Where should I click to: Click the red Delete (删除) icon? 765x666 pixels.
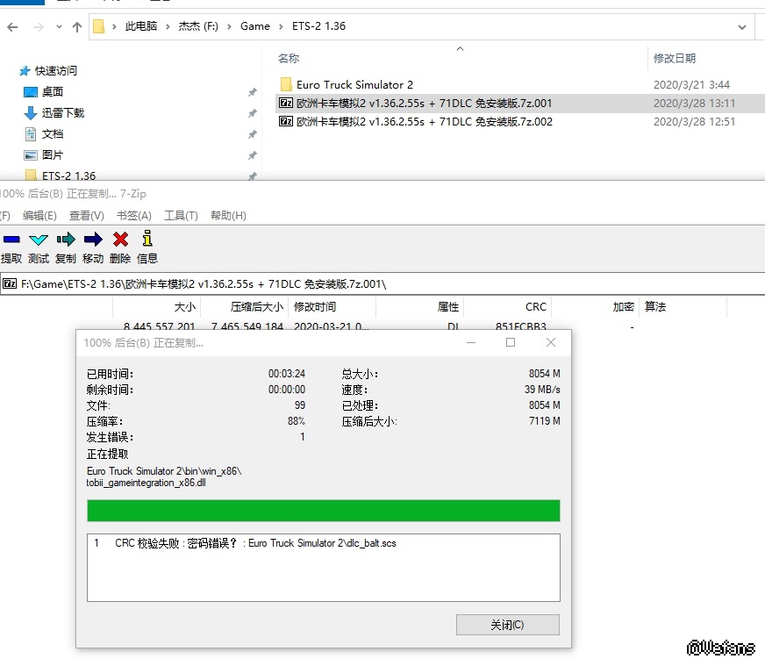[x=120, y=240]
